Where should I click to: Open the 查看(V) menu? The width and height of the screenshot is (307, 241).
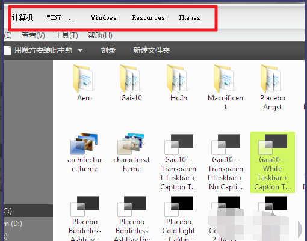pos(33,35)
